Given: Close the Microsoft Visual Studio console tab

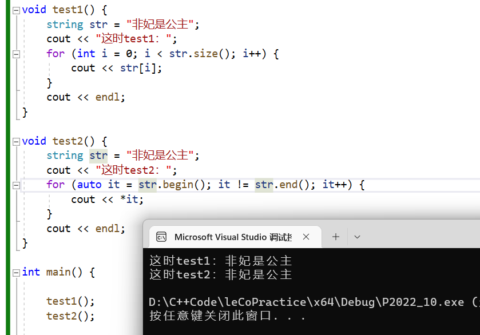Looking at the screenshot, I should point(306,237).
